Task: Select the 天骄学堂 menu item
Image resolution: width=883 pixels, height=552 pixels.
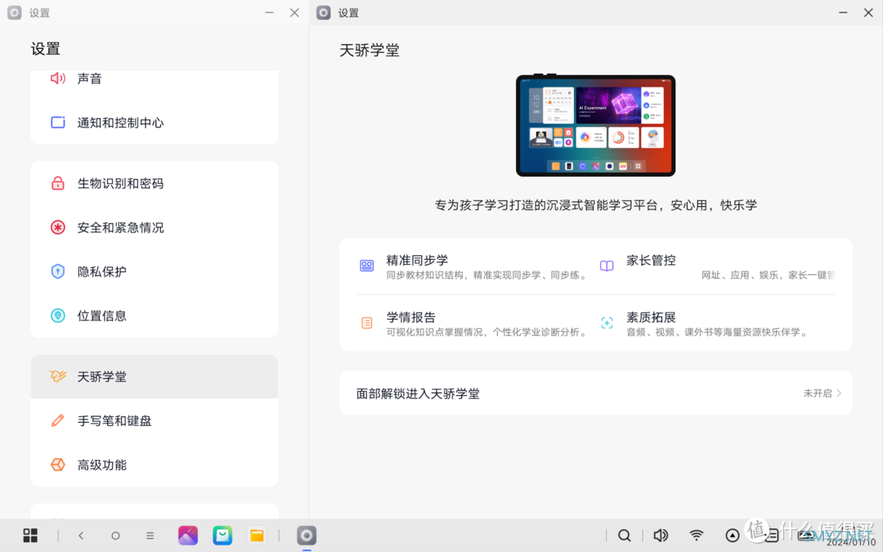Action: 155,376
